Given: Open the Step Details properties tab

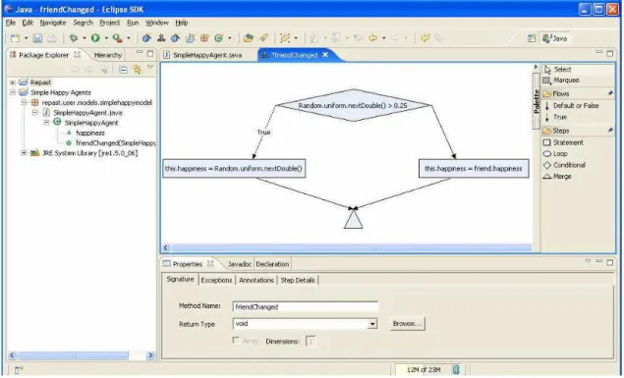Looking at the screenshot, I should [298, 280].
